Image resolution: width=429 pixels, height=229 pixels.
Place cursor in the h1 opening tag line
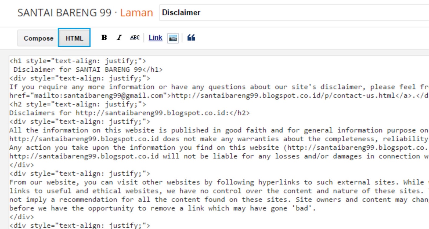(x=78, y=61)
